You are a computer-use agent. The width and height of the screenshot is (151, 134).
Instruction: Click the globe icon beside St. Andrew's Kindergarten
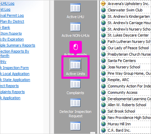click(x=103, y=16)
